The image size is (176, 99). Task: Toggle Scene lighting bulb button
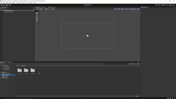pyautogui.click(x=122, y=9)
